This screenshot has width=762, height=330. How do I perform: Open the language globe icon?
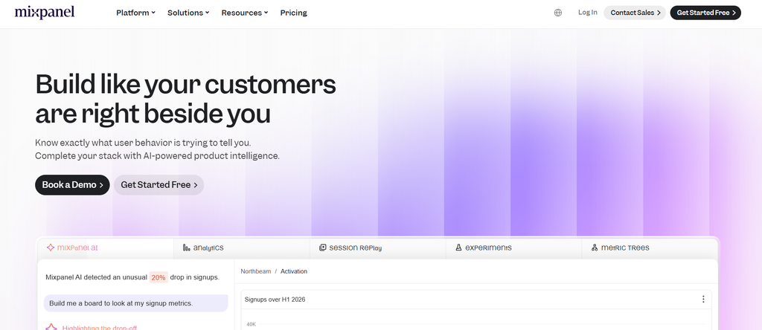pos(558,13)
